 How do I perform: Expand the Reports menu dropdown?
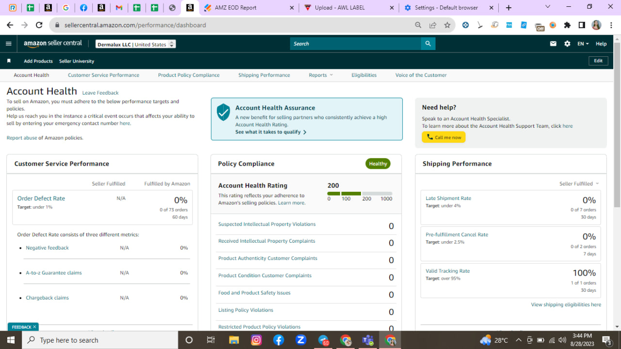[x=321, y=75]
